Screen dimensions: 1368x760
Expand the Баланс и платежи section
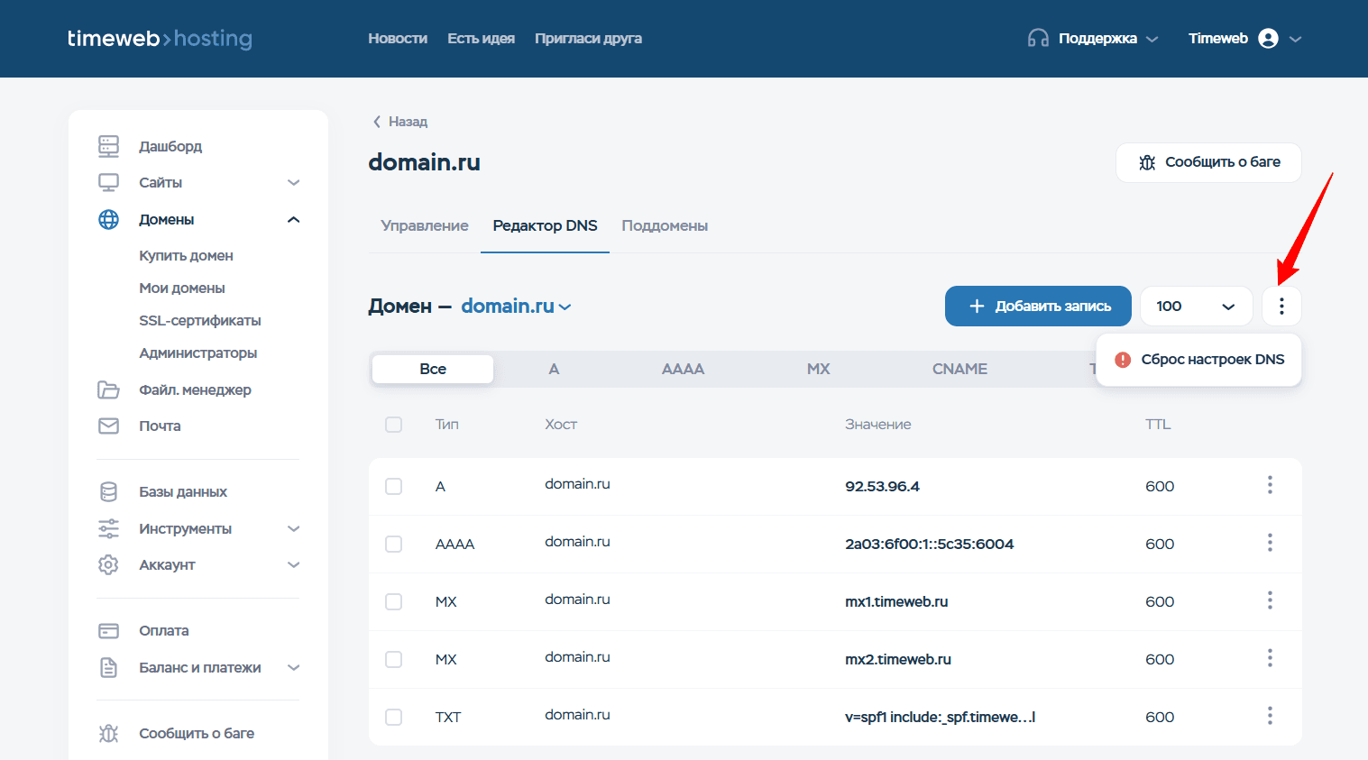pyautogui.click(x=293, y=667)
